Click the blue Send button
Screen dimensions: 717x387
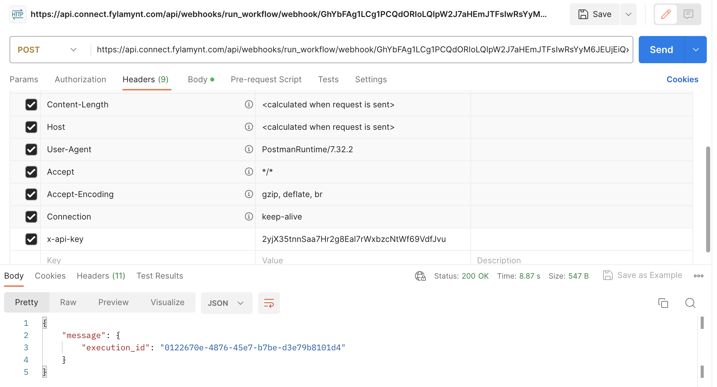(661, 50)
